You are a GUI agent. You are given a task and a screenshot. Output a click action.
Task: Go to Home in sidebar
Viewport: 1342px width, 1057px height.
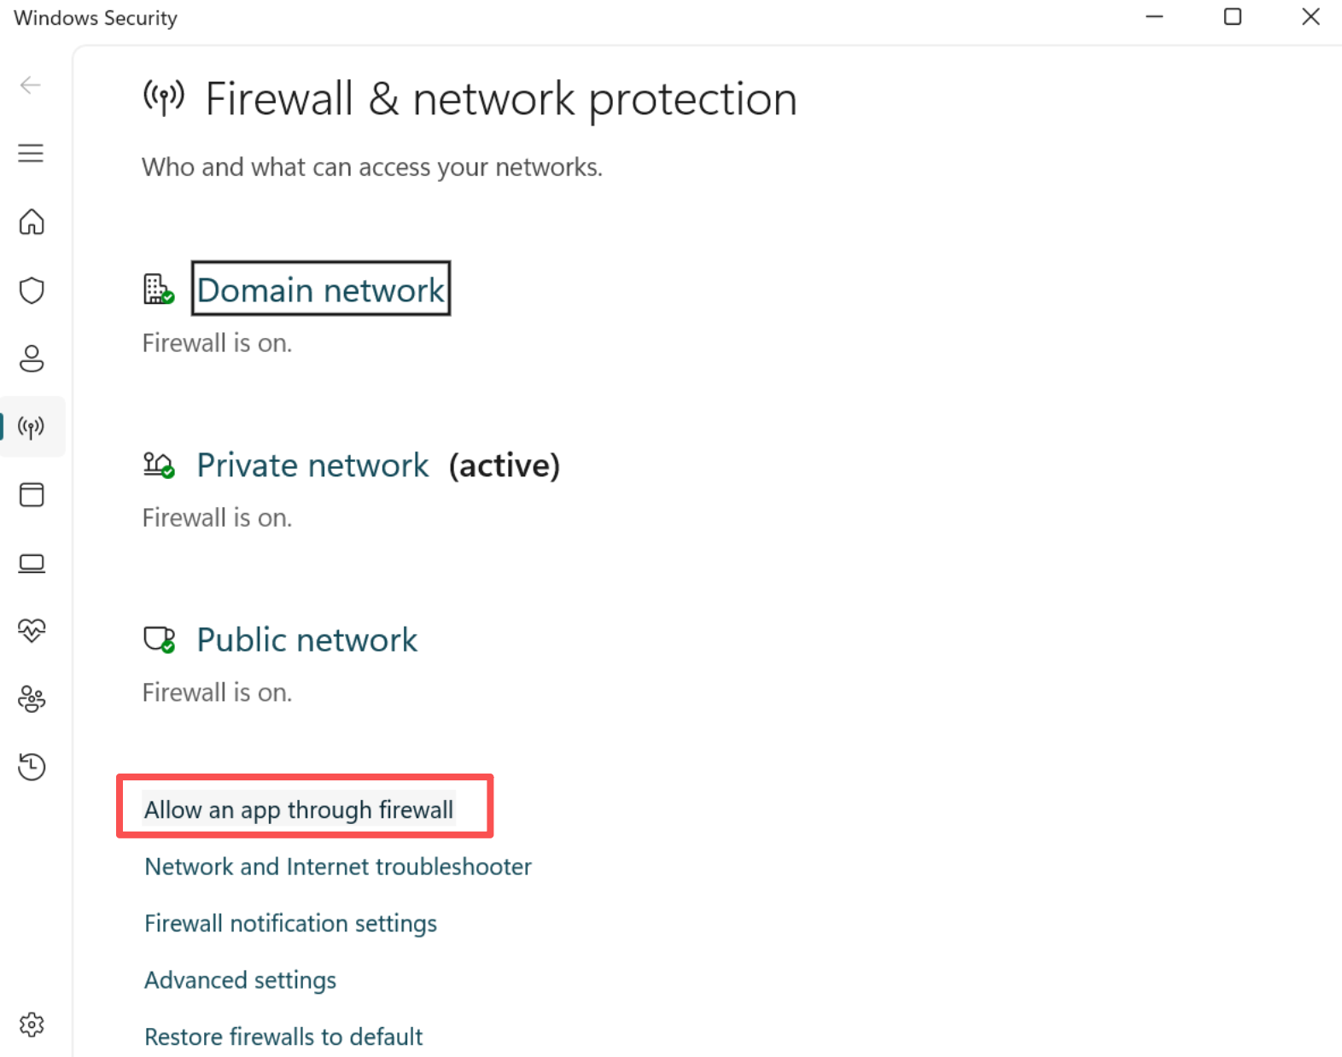[32, 222]
